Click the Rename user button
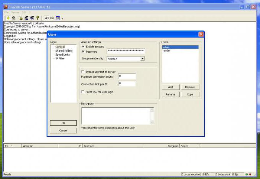Image resolution: width=260 pixels, height=179 pixels. (170, 94)
